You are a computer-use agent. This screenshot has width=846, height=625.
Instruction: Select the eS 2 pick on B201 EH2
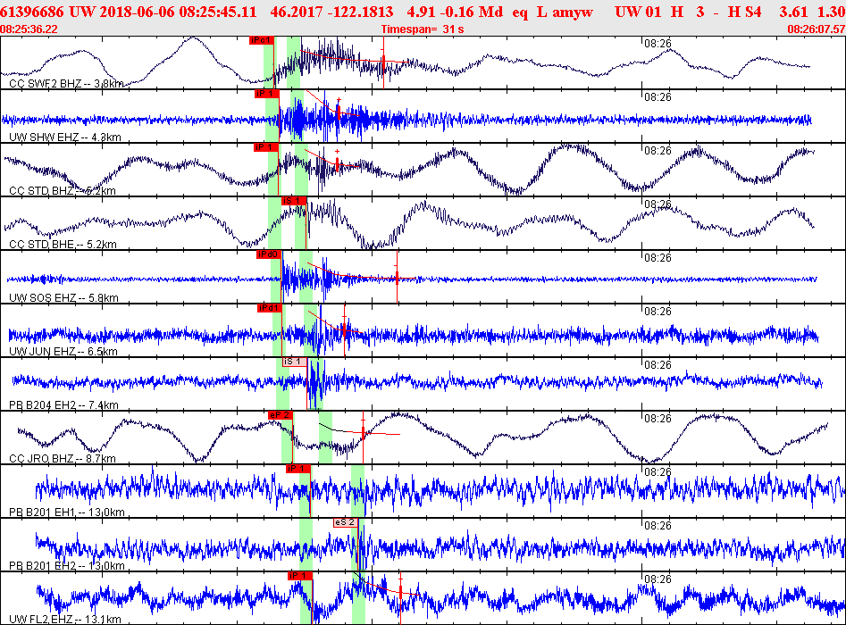346,522
